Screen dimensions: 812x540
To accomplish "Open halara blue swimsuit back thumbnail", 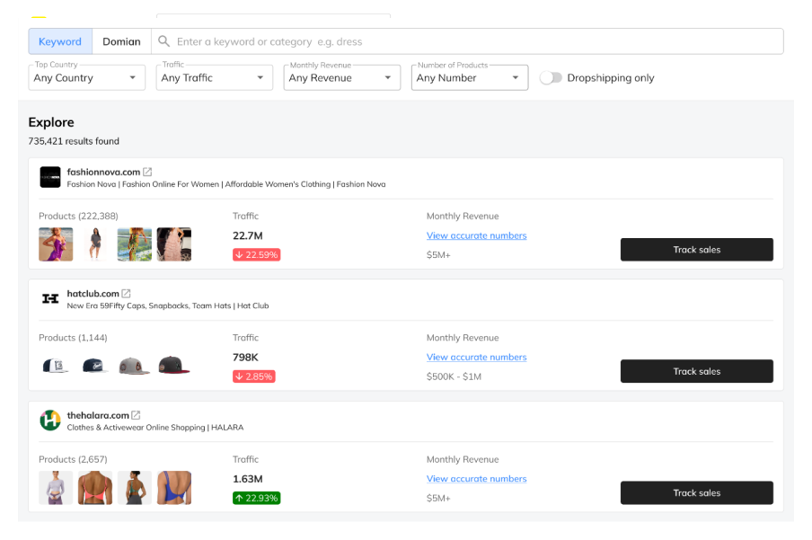I will coord(174,488).
